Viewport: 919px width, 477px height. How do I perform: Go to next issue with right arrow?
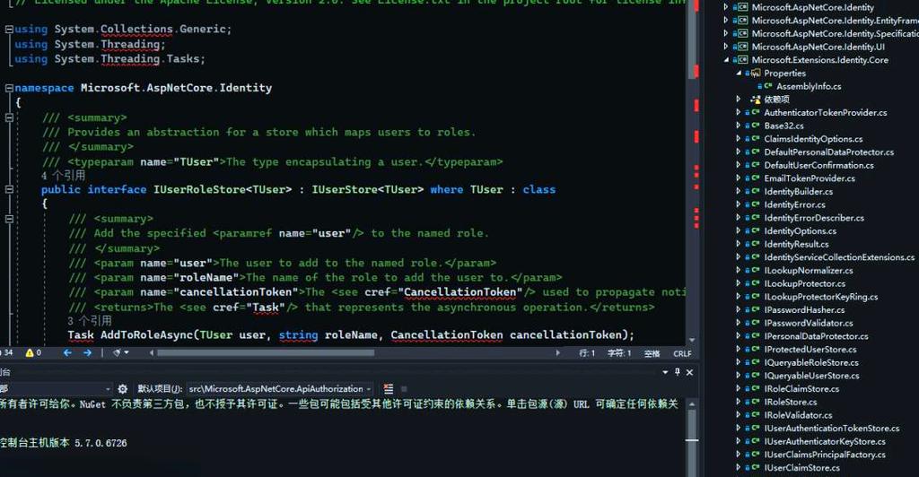pos(87,353)
